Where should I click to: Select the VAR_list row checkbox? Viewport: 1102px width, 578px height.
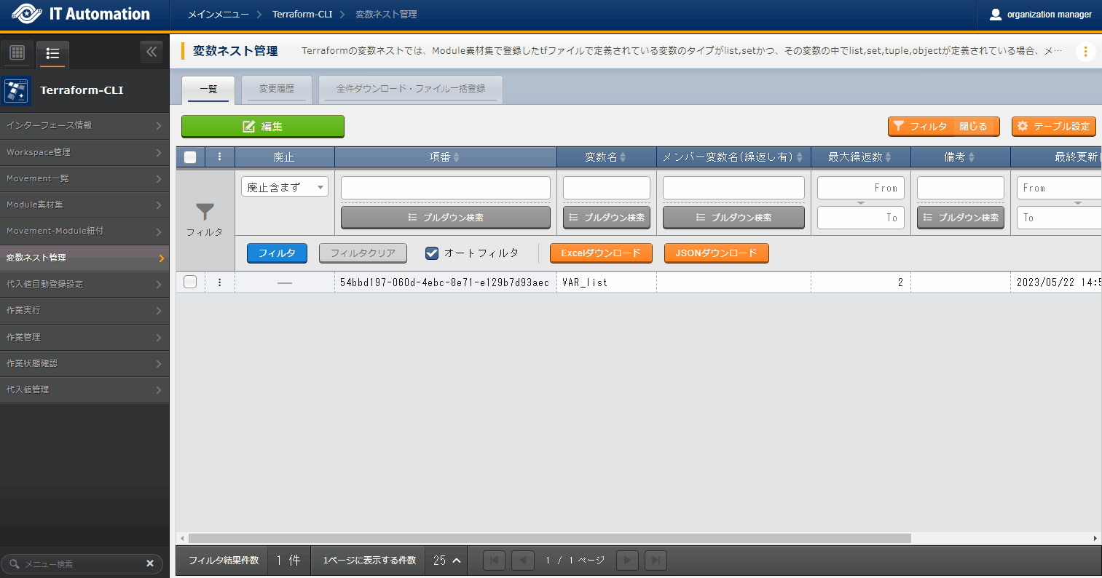pos(190,282)
